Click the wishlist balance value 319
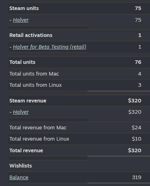The height and width of the screenshot is (186, 150). [137, 178]
